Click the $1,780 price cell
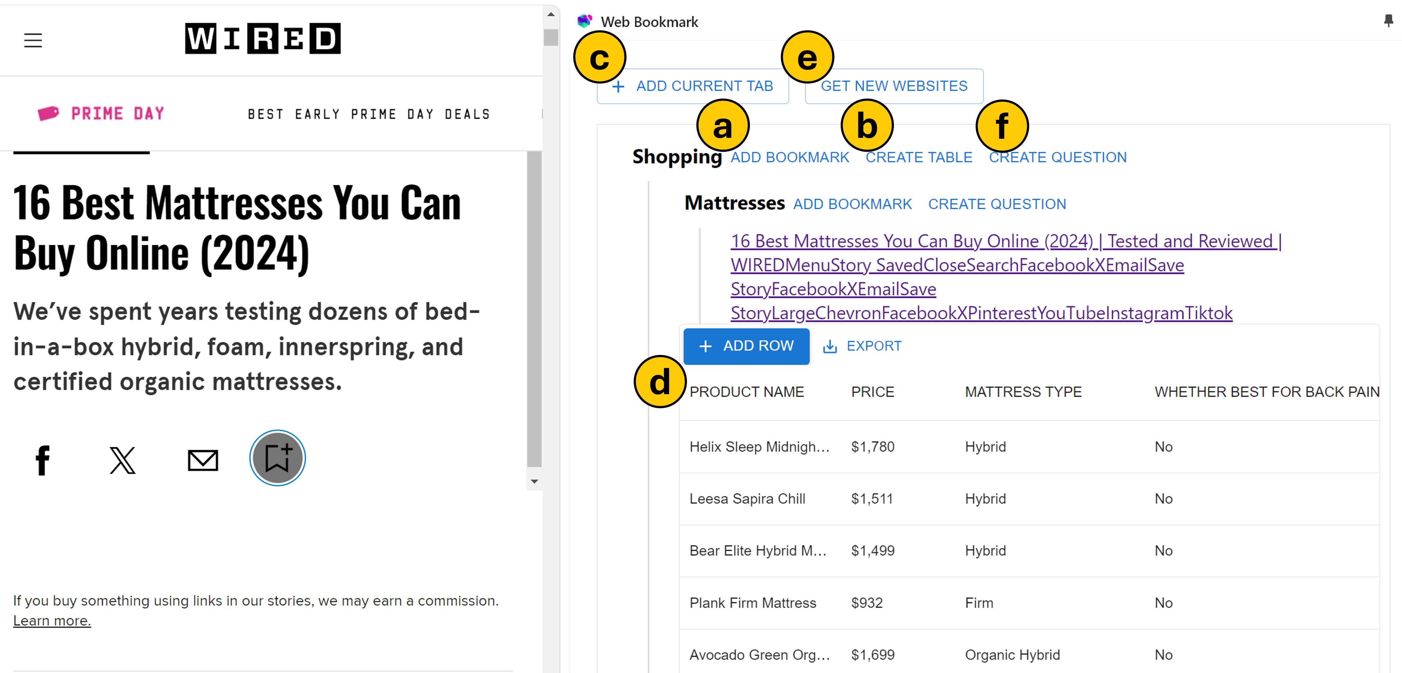 (873, 447)
